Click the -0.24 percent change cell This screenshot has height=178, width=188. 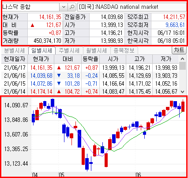(91, 76)
